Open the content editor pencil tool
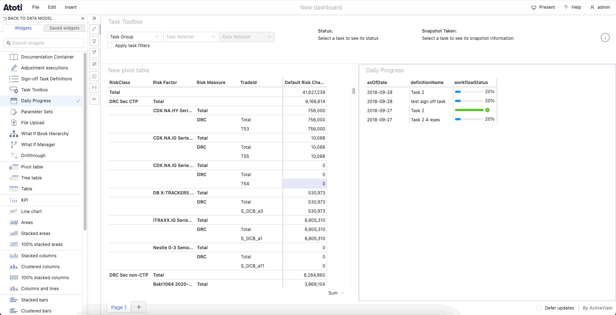 [x=94, y=29]
